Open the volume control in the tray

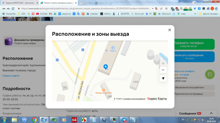coord(203,120)
